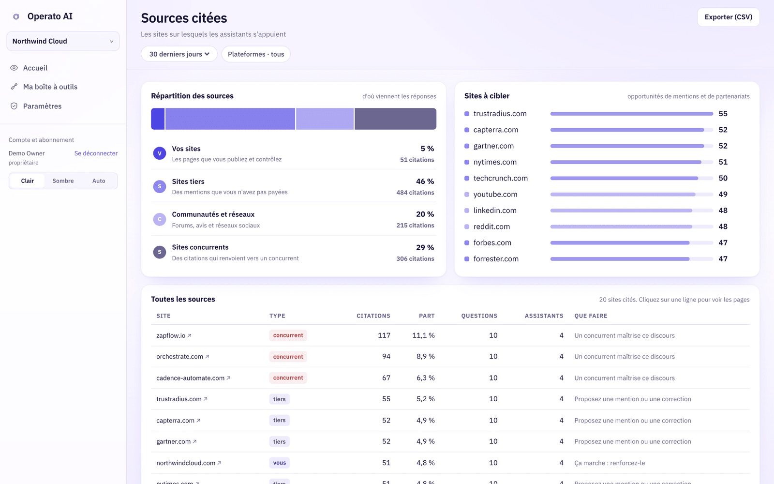Click the dot marker beside trustradius.com
774x484 pixels.
(x=467, y=114)
